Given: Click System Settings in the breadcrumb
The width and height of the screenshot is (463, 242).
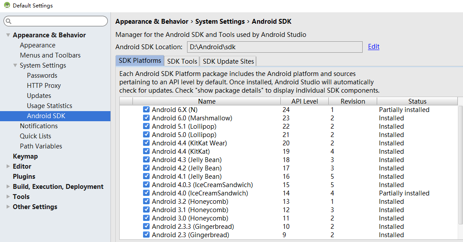Looking at the screenshot, I should click(220, 22).
